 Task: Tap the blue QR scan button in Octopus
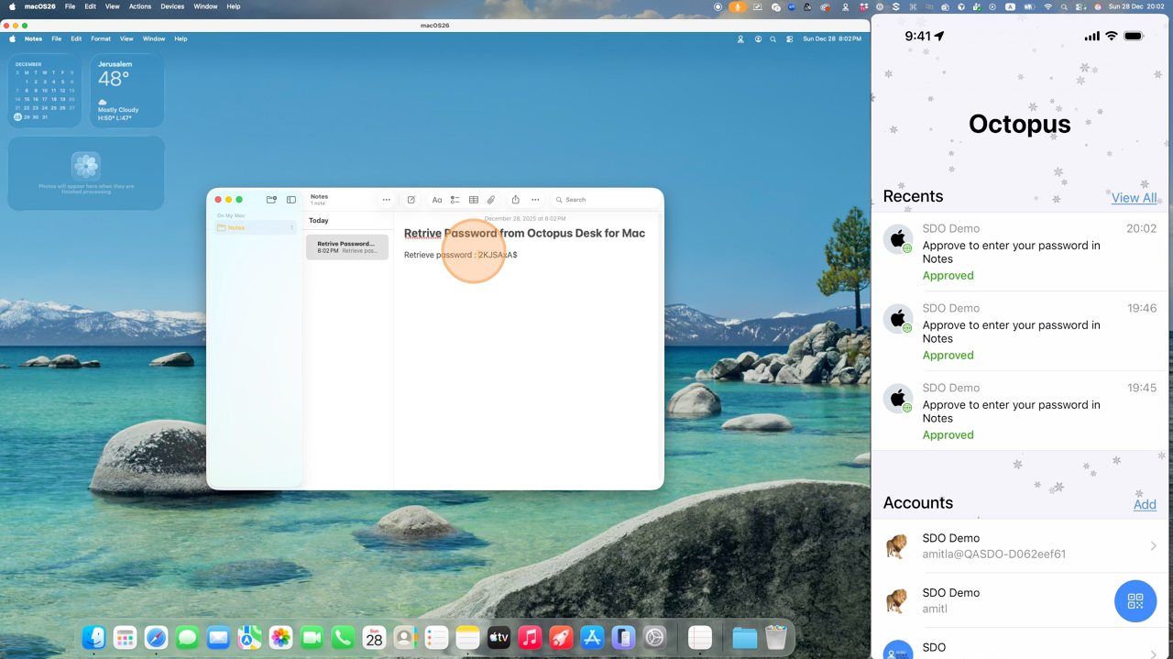point(1135,601)
